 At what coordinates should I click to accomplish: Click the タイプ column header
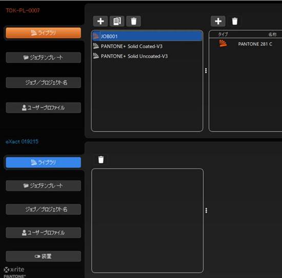[x=223, y=34]
